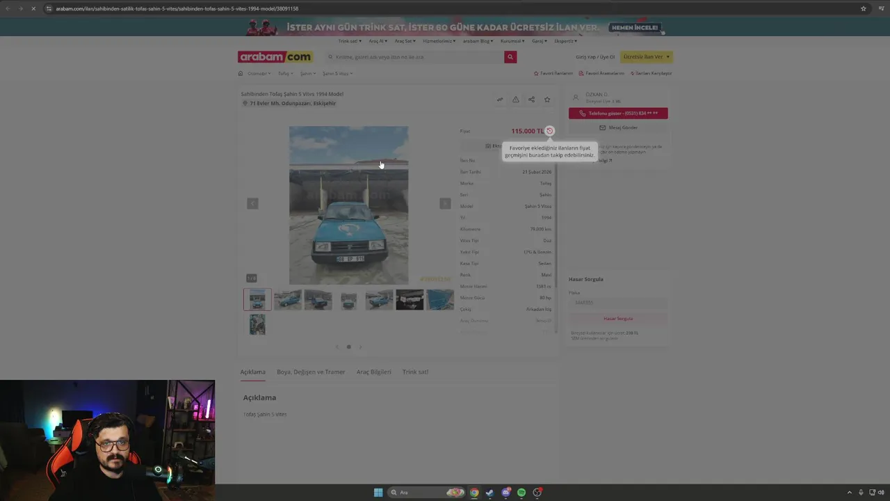Open Giriş Yap / Üye Ol link
Viewport: 890px width, 501px height.
tap(595, 57)
